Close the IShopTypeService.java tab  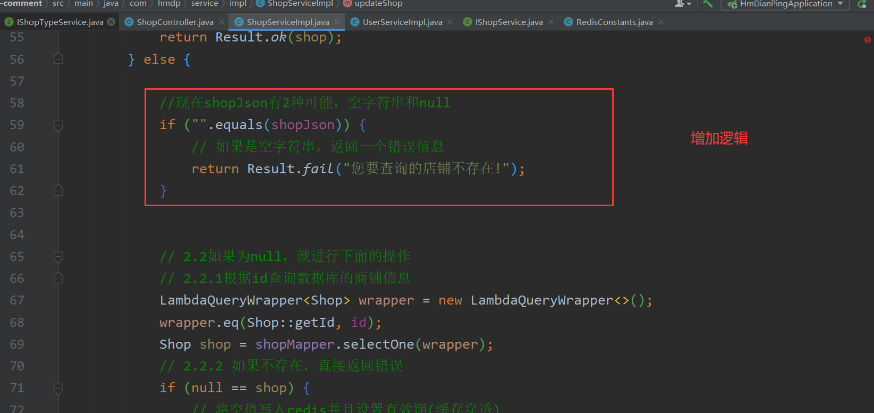[x=111, y=22]
